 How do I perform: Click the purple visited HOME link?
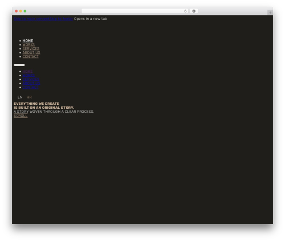click(27, 71)
